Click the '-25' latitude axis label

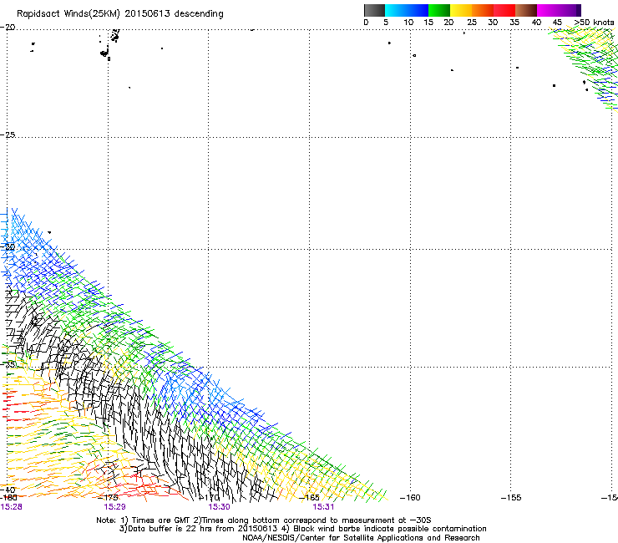(x=8, y=134)
